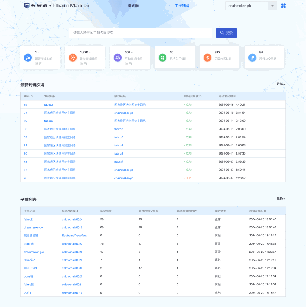Open the failed cross-chain transaction ID 76
Image resolution: width=306 pixels, height=307 pixels.
[25, 178]
